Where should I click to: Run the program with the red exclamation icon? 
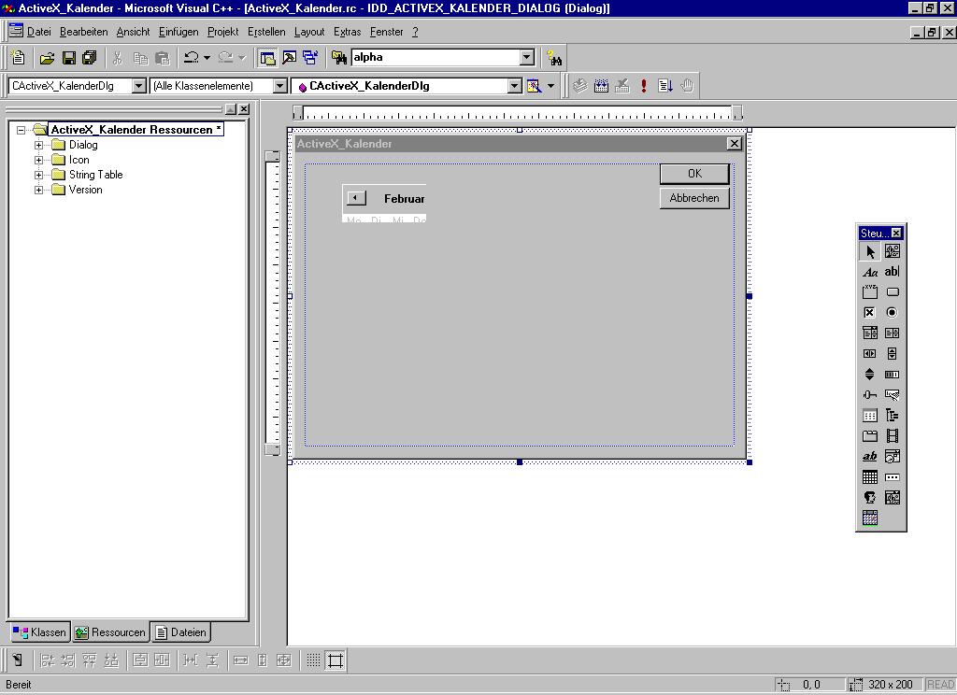click(643, 86)
